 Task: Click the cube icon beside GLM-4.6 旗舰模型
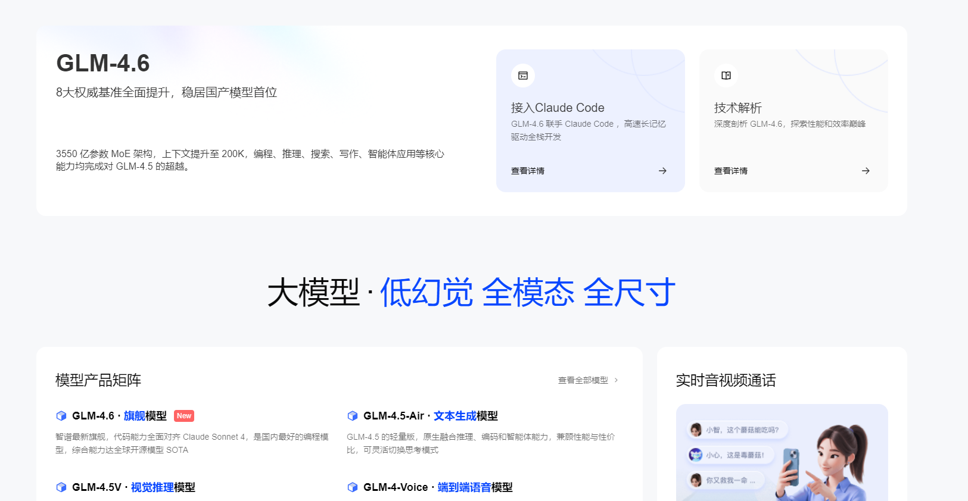click(61, 416)
